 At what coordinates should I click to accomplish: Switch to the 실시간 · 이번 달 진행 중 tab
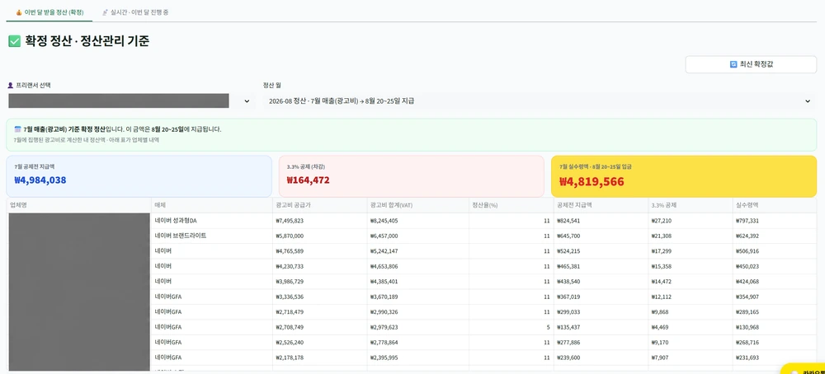(134, 12)
